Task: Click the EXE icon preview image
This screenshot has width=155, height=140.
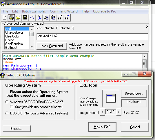Action: (x=111, y=98)
